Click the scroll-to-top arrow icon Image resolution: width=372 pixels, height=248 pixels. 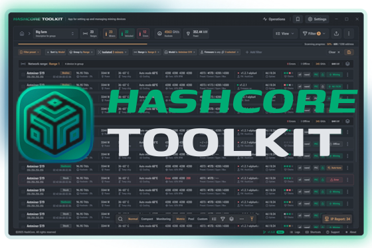252,219
